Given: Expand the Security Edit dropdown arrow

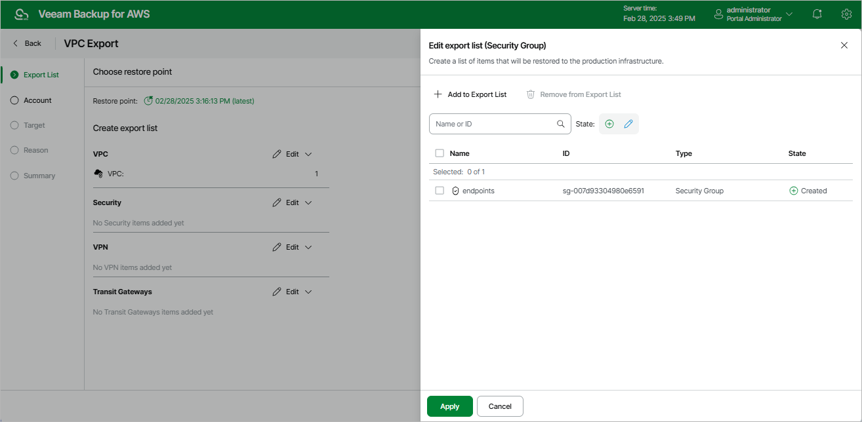Looking at the screenshot, I should click(308, 202).
